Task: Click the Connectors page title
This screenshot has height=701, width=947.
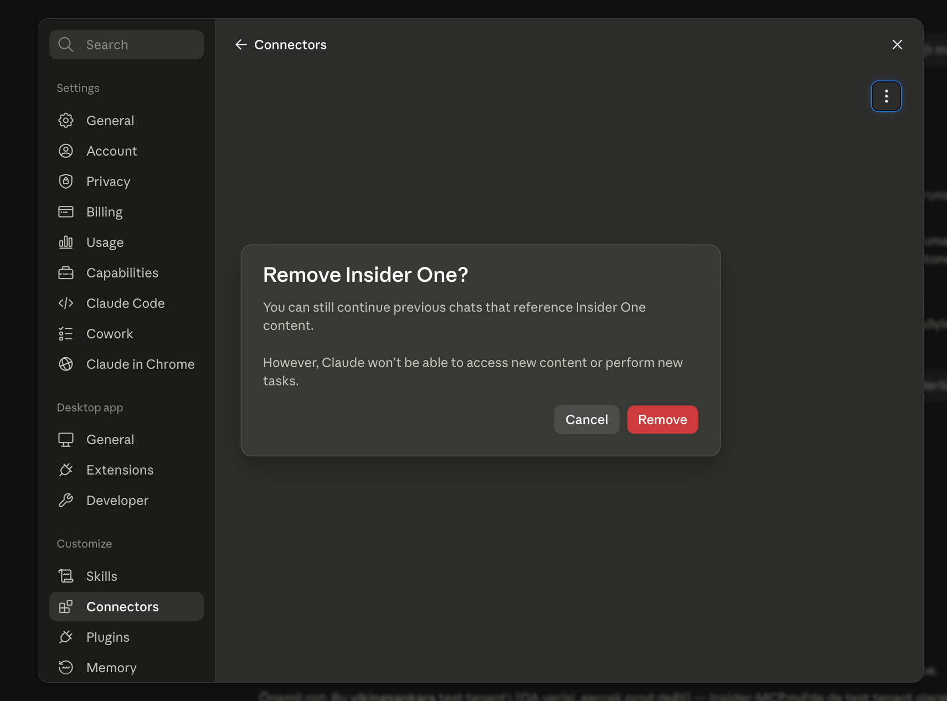Action: tap(290, 44)
